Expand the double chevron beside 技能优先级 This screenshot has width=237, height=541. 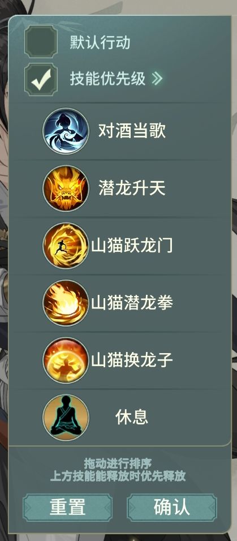point(157,79)
